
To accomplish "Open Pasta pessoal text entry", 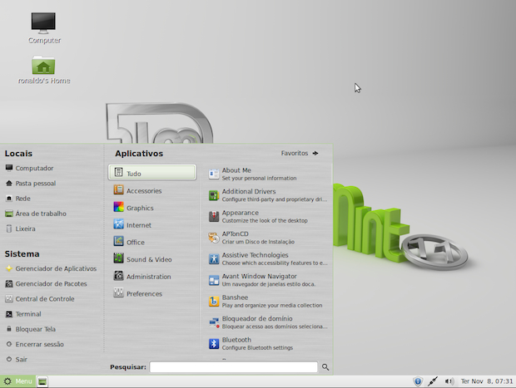I will (x=36, y=184).
